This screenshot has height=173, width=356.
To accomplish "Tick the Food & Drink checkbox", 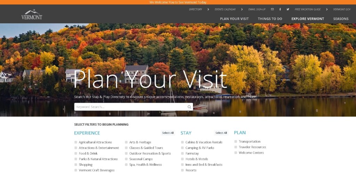I will [76, 153].
